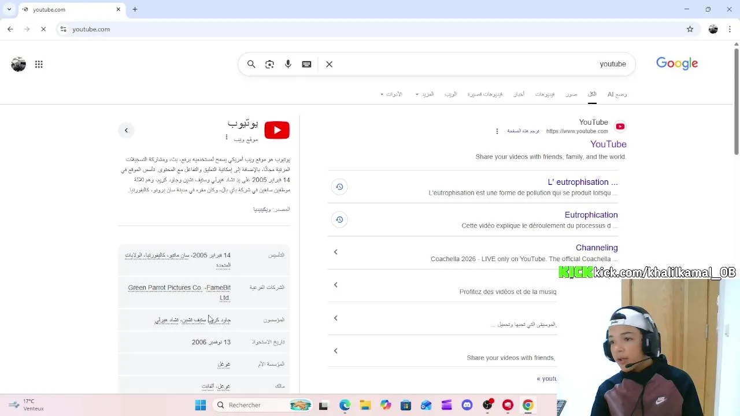Viewport: 740px width, 416px height.
Task: Open the YouTube result title link
Action: [608, 144]
